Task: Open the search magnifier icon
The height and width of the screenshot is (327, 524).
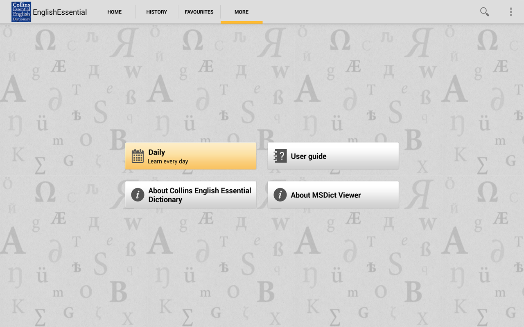Action: [485, 12]
